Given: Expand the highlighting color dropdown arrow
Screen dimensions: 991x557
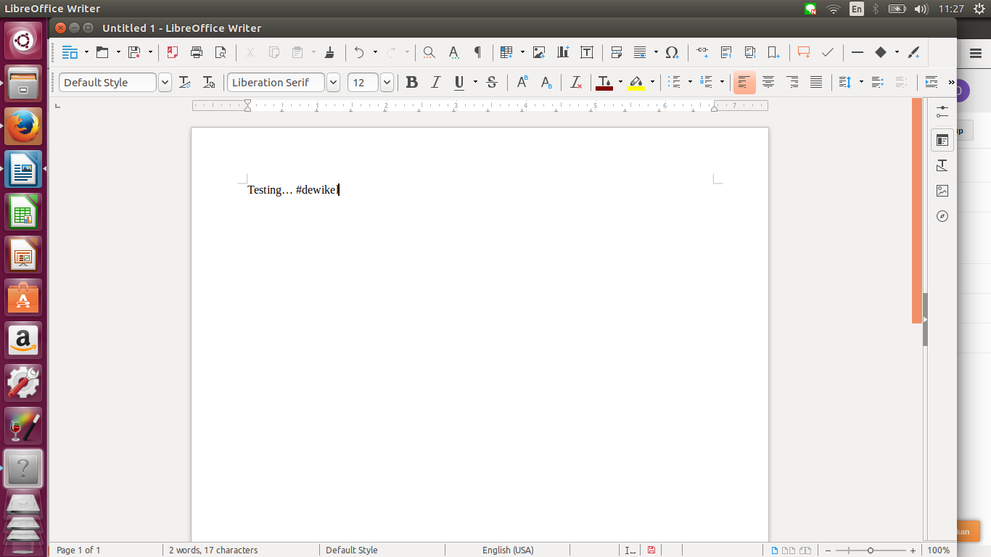Looking at the screenshot, I should pos(652,82).
